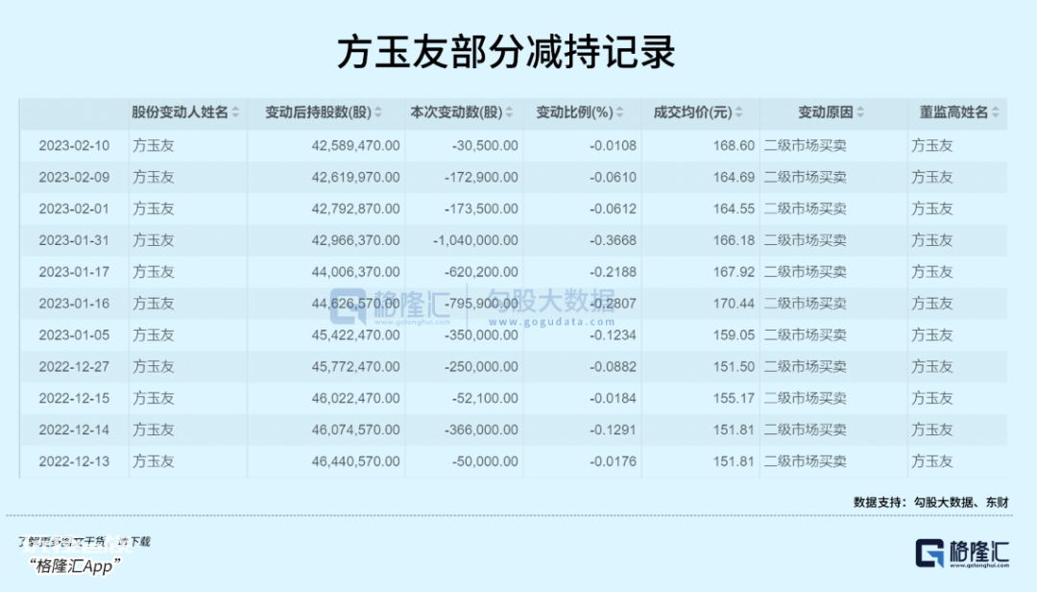
Task: Click holdings value 45,772,470.00
Action: pos(356,367)
